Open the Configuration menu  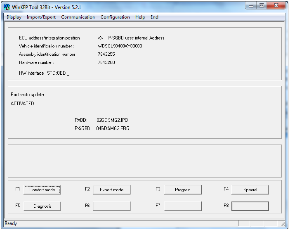(x=115, y=17)
